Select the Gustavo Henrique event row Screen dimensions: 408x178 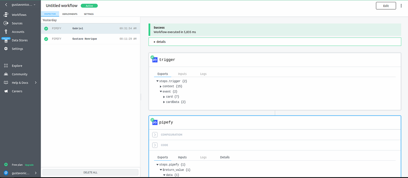tap(90, 39)
